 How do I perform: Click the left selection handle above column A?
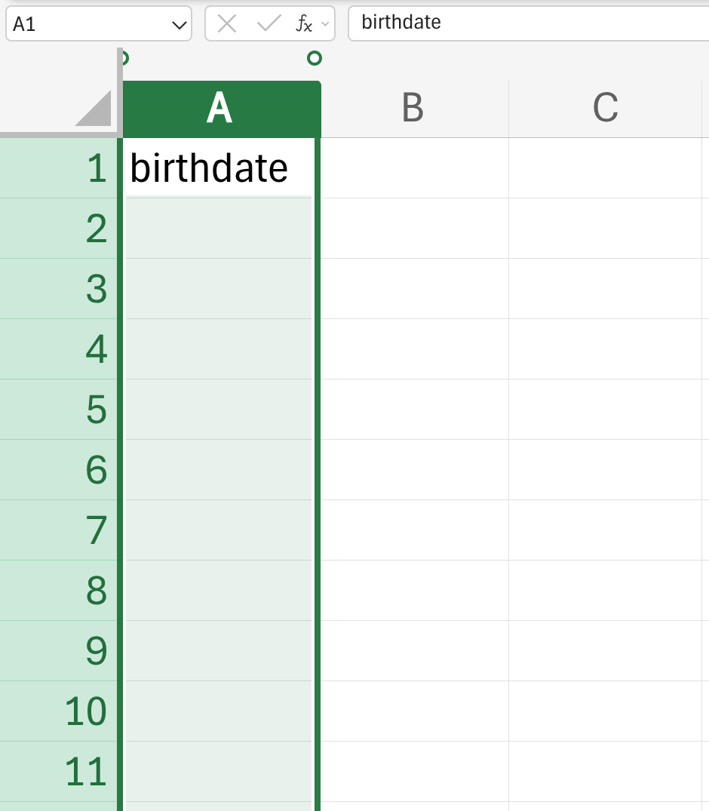click(x=122, y=58)
